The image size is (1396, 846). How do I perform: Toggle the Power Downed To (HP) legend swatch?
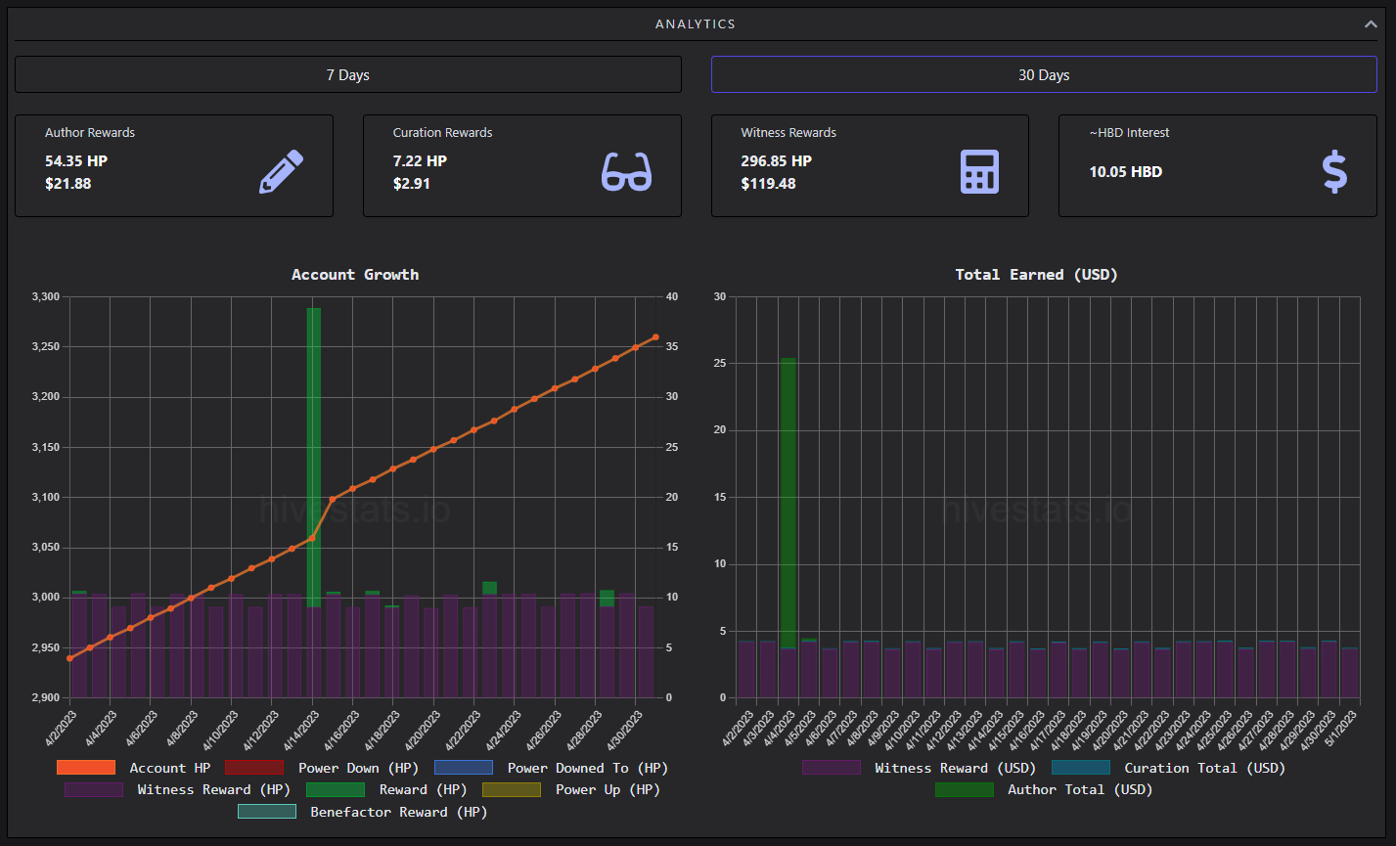point(464,768)
